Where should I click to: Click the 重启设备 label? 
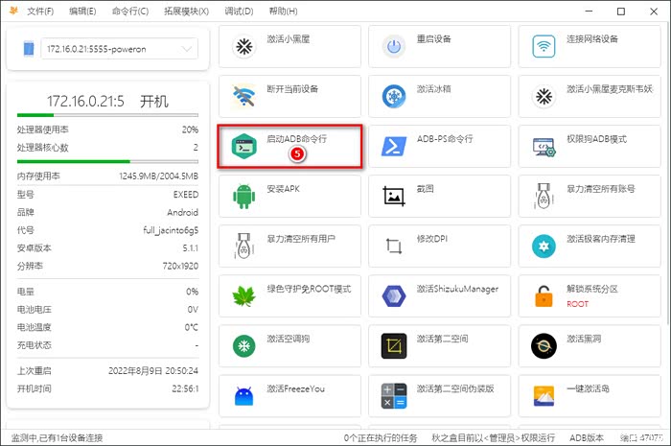(434, 39)
